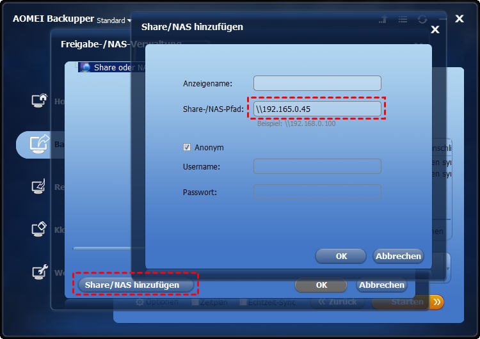Click the Passwort input field
This screenshot has height=339, width=480.
coord(317,192)
